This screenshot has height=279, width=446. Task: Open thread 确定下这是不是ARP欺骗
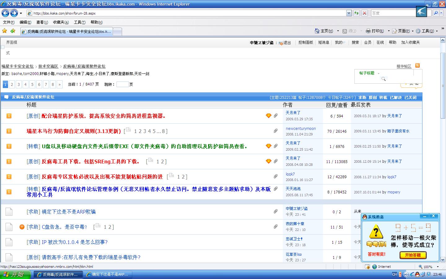click(x=68, y=212)
